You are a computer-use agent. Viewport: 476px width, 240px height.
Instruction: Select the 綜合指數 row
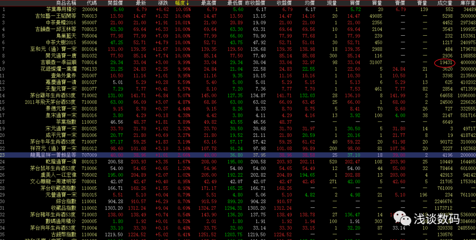(x=238, y=201)
